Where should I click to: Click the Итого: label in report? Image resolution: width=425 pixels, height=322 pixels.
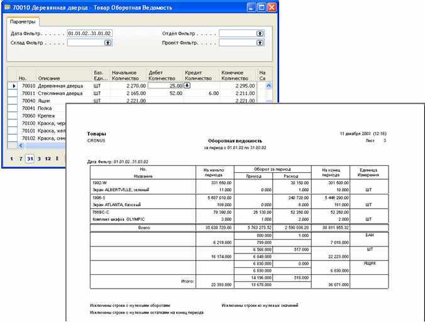pyautogui.click(x=187, y=281)
